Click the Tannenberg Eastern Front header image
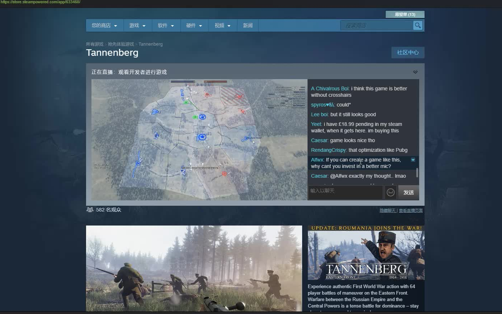 [366, 252]
